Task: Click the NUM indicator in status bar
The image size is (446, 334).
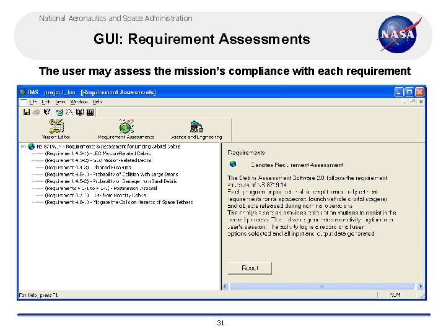Action: pyautogui.click(x=395, y=295)
